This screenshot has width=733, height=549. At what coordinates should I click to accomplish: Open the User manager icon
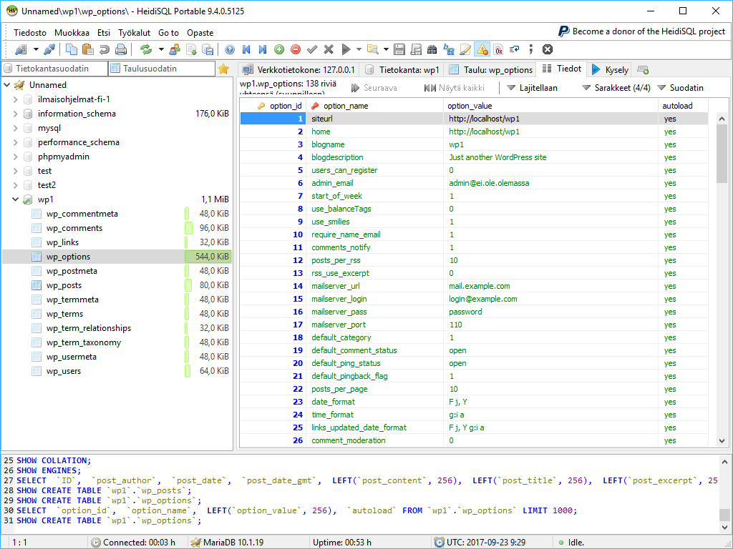coord(175,49)
